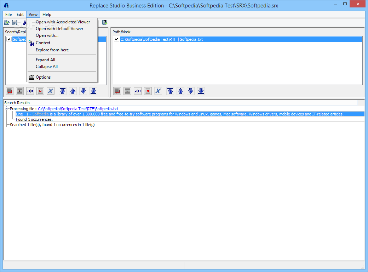The width and height of the screenshot is (368, 272).
Task: Select Context from the View menu
Action: tap(62, 43)
